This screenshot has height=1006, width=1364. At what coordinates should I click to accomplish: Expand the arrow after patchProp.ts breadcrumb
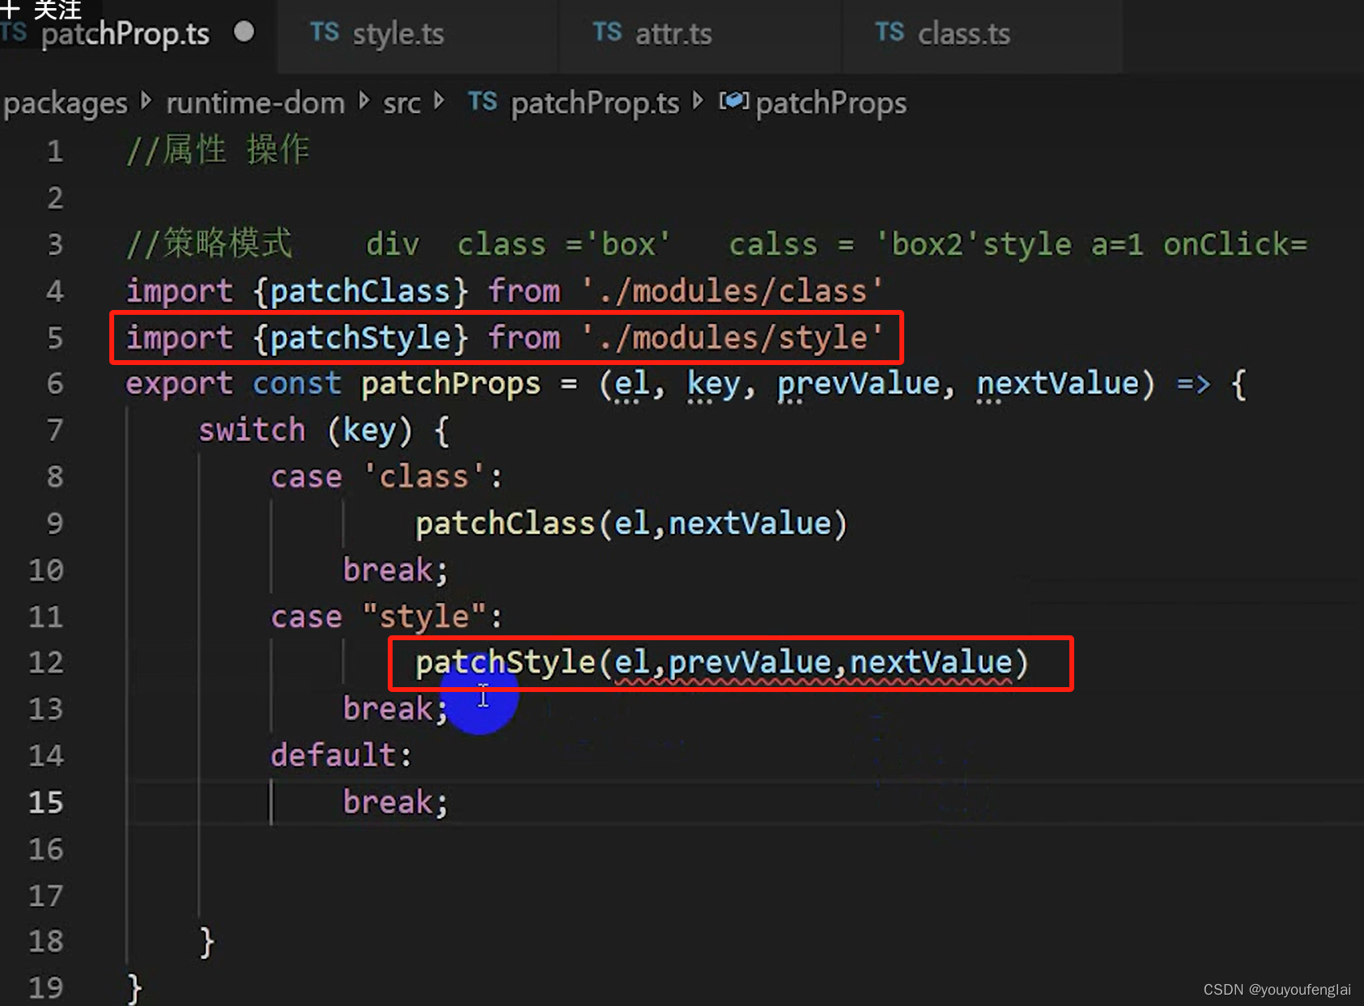[699, 101]
